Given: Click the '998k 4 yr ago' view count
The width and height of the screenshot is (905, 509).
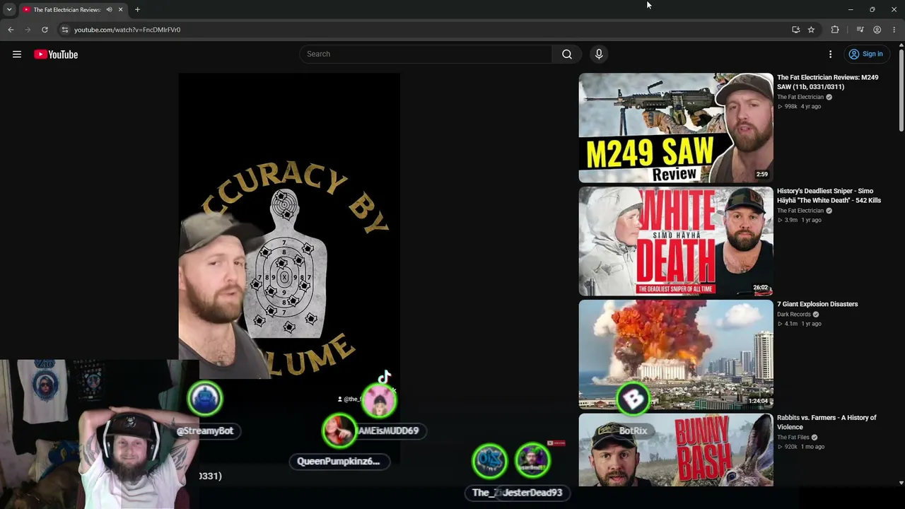Looking at the screenshot, I should coord(800,107).
